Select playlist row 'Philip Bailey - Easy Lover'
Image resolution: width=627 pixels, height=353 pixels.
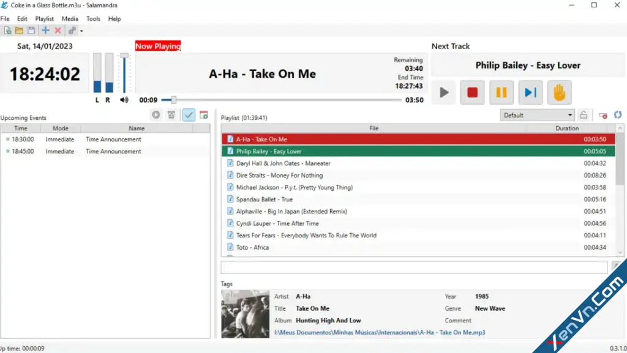[418, 151]
